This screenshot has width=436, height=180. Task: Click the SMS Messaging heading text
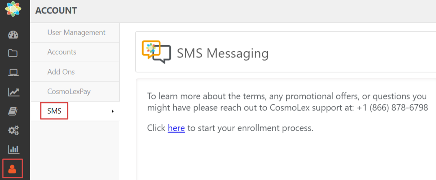[x=223, y=53]
